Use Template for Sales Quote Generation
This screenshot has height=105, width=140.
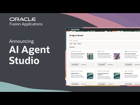click(x=102, y=64)
